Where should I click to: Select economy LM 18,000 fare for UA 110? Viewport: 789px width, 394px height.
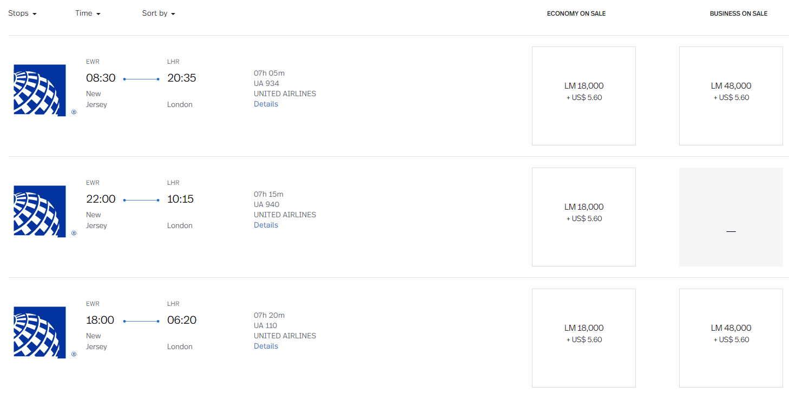pos(584,338)
